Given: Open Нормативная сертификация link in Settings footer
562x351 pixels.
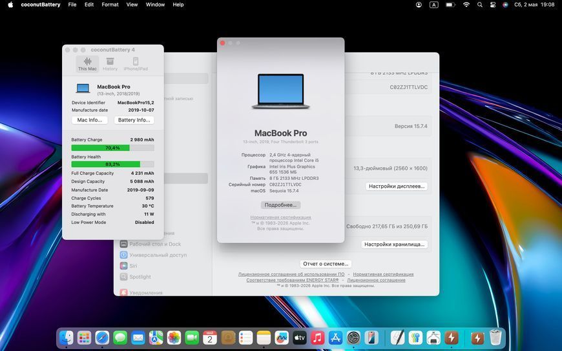Looking at the screenshot, I should click(383, 274).
